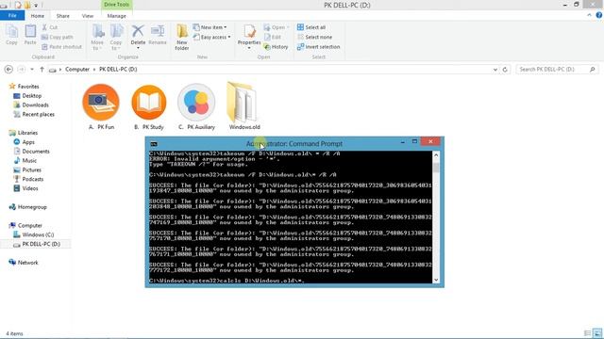Open the Move to dropdown

(97, 38)
